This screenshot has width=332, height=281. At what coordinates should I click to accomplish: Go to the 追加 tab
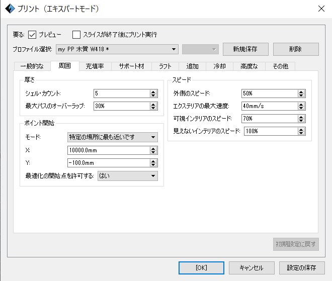coord(193,66)
